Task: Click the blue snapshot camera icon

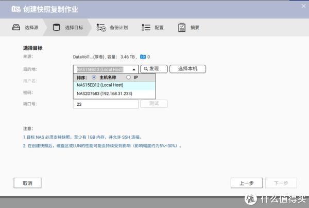Action: pos(143,57)
